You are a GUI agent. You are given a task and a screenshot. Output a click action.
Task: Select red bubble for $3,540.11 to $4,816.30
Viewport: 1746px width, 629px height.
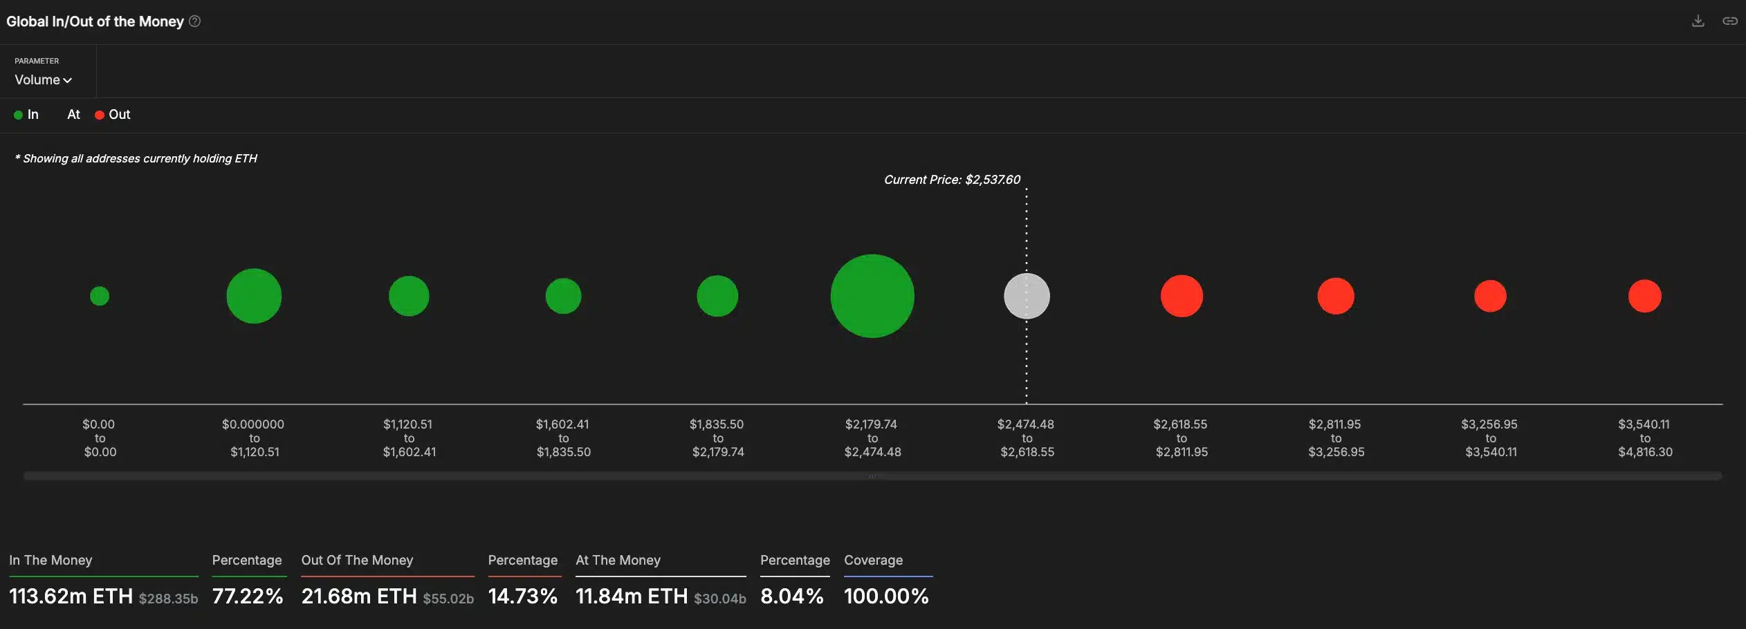[x=1644, y=296]
